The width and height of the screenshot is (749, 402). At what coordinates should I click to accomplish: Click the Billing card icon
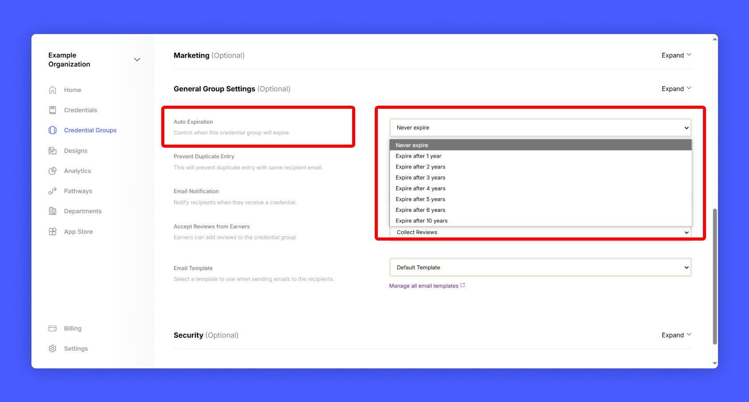coord(52,328)
